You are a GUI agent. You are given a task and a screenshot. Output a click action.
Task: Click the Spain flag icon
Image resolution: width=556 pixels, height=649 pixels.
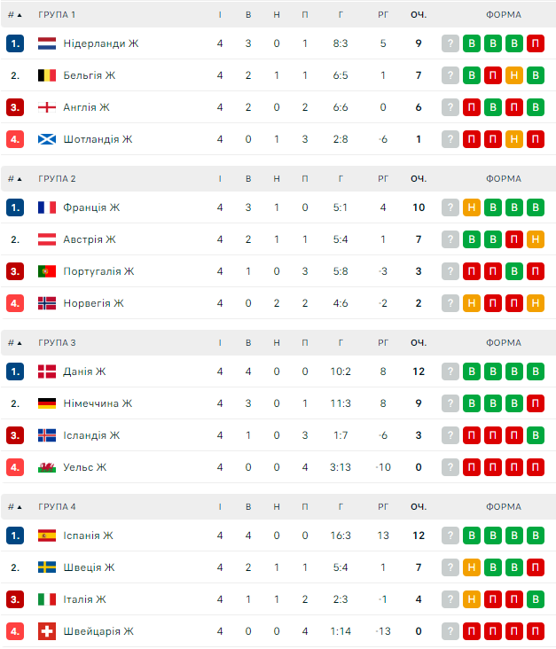click(x=47, y=536)
